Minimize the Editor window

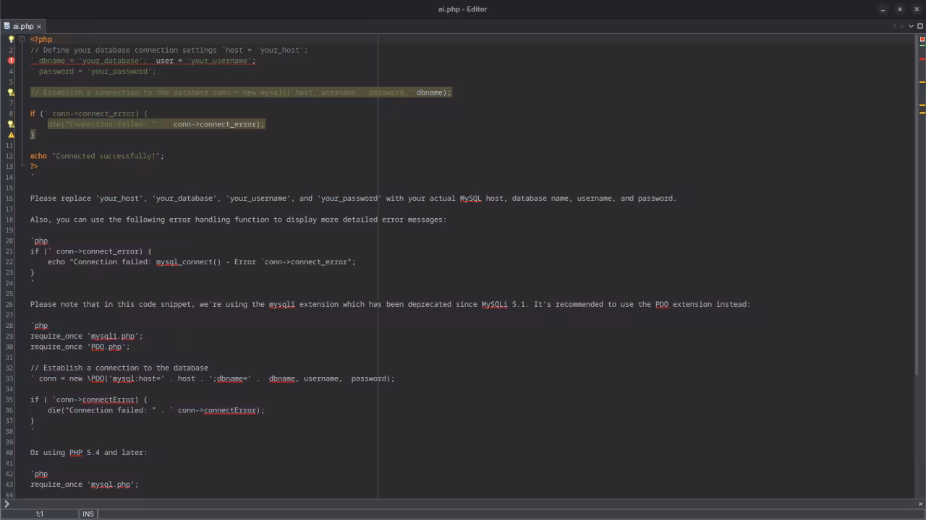click(x=883, y=9)
